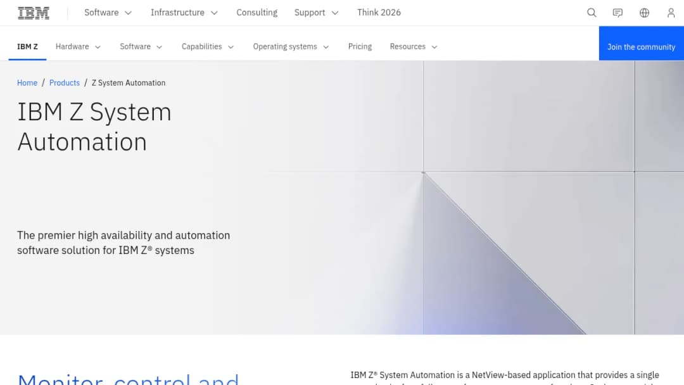Expand the Resources dropdown
The width and height of the screenshot is (684, 385).
[414, 47]
